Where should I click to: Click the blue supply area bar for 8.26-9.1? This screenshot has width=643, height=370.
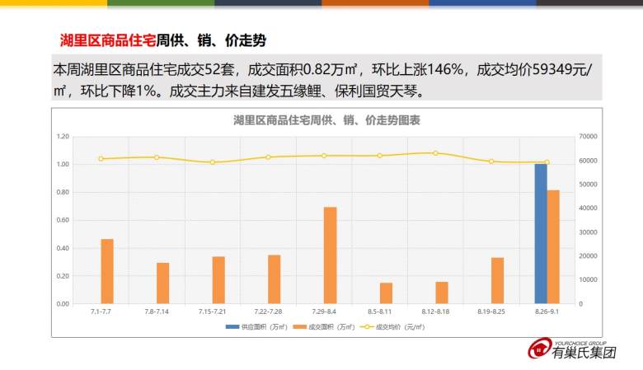coord(541,233)
